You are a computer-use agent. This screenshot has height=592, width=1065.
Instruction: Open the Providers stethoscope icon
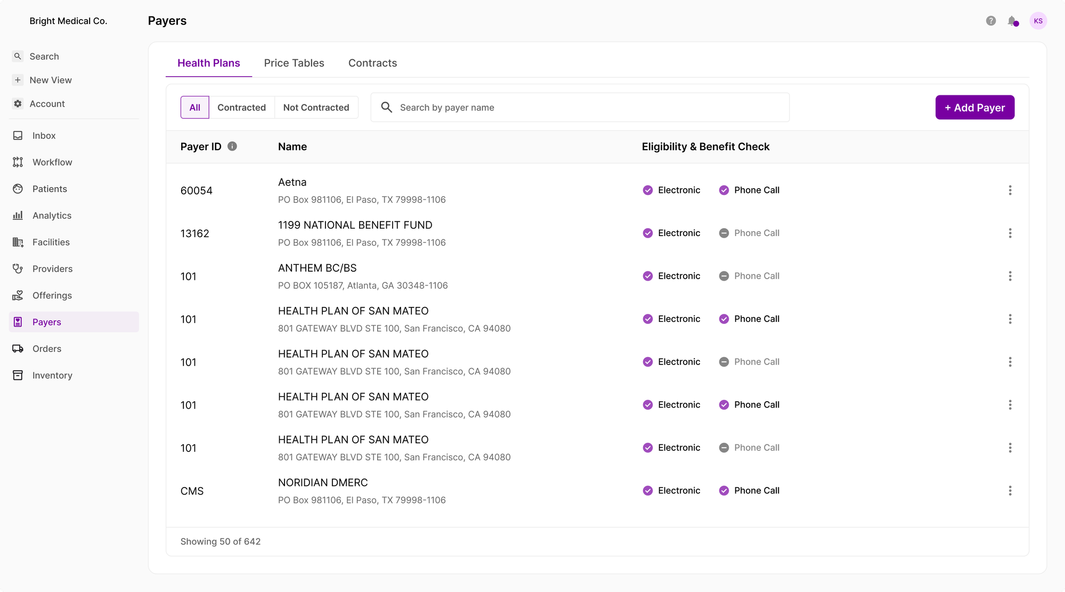[x=18, y=269]
